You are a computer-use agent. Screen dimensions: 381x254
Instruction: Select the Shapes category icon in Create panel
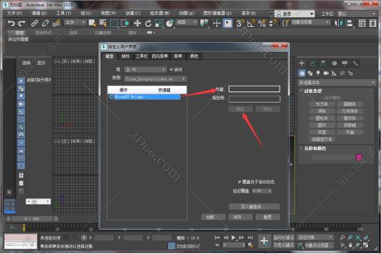(310, 73)
